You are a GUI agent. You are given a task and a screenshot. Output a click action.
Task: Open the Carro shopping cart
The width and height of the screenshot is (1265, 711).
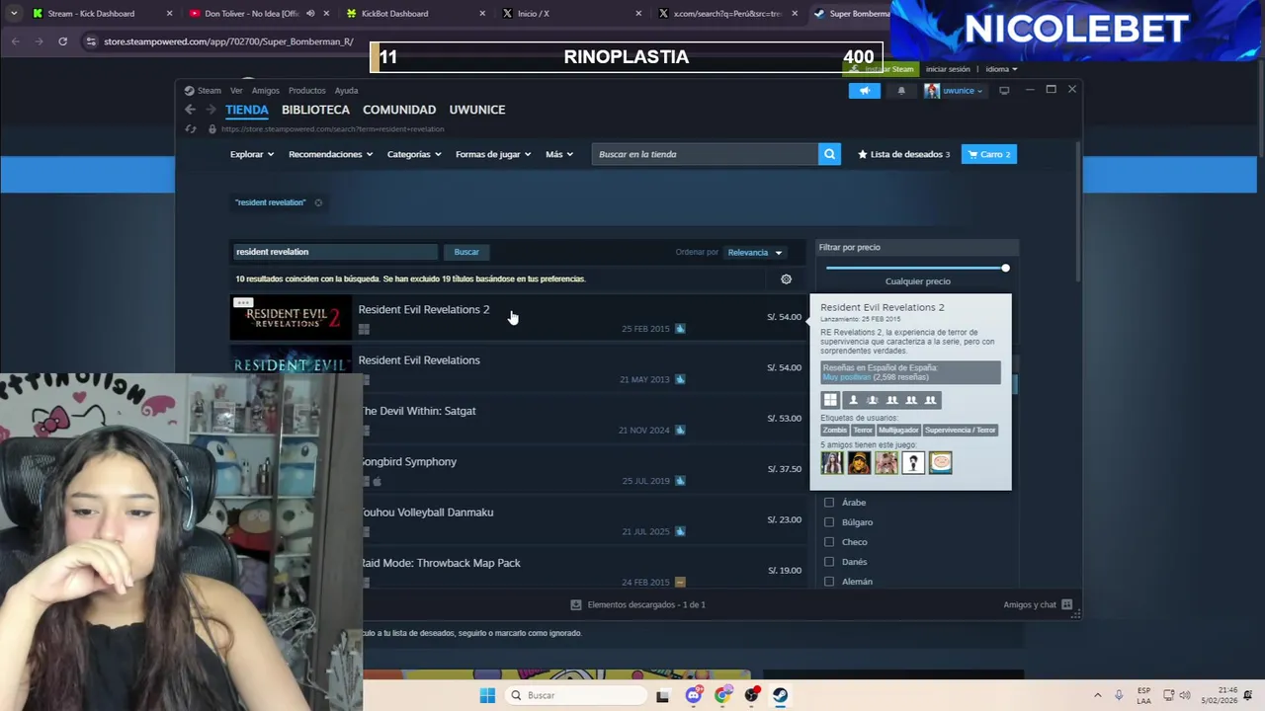pyautogui.click(x=989, y=154)
